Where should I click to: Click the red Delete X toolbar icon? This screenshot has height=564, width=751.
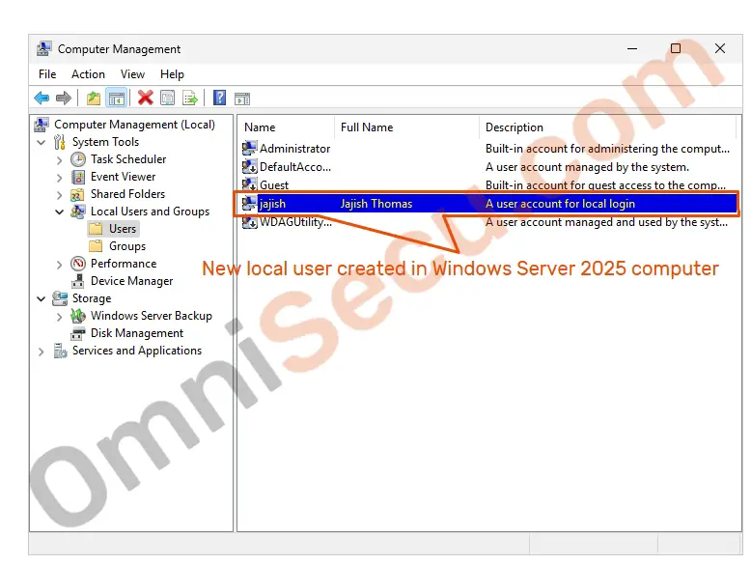tap(145, 98)
